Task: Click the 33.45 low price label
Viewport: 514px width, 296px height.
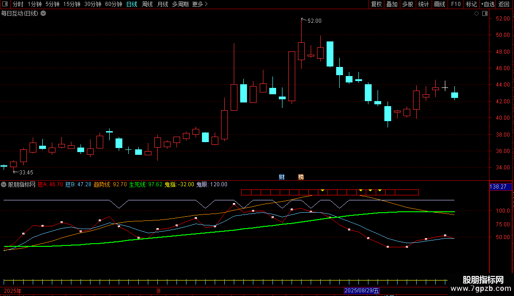Action: click(26, 173)
